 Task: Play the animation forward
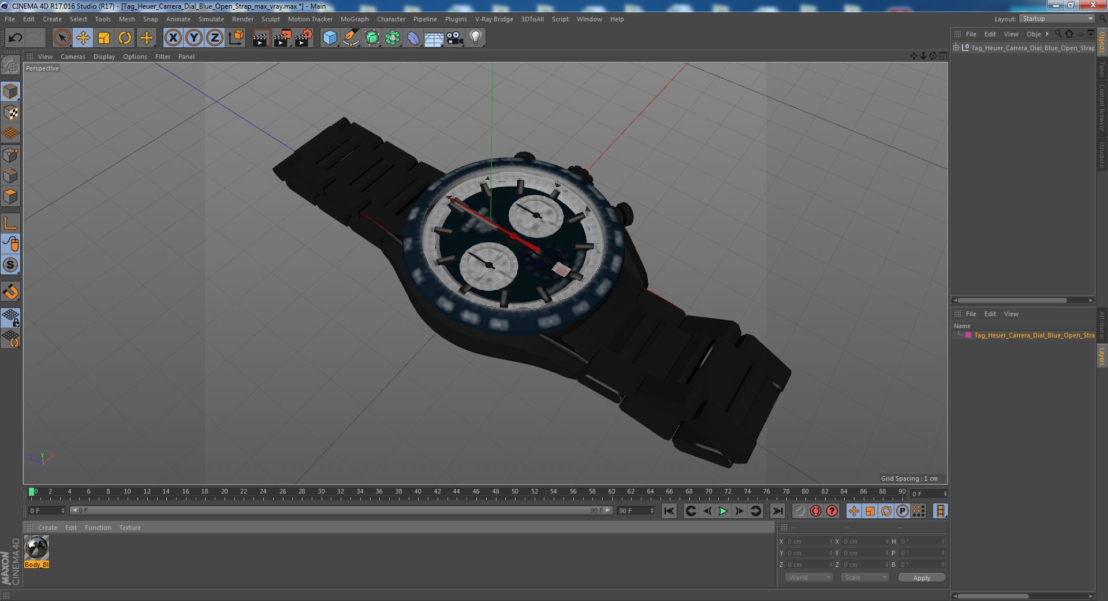pyautogui.click(x=723, y=511)
